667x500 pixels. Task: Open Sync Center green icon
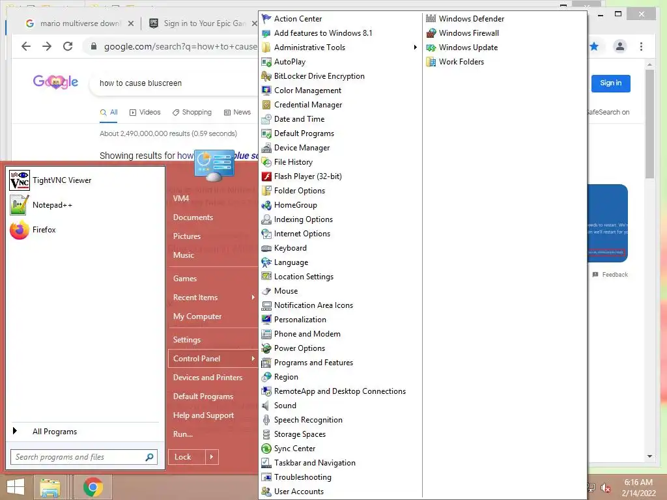[266, 449]
